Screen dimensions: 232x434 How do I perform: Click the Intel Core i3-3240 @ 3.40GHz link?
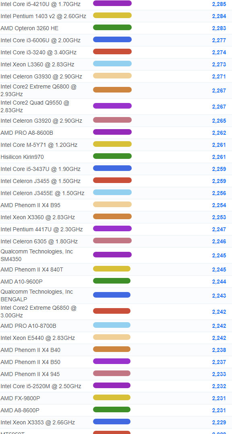tap(39, 52)
